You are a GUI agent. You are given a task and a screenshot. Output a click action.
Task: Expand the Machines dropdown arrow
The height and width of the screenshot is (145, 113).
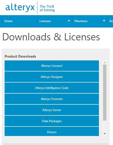[x=104, y=21]
